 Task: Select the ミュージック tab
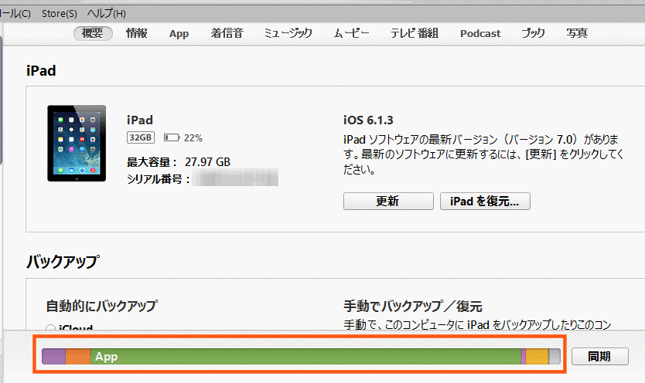coord(288,33)
